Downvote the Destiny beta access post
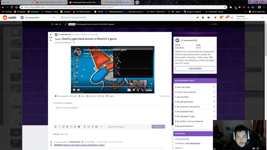This screenshot has height=150, width=267. click(x=50, y=40)
